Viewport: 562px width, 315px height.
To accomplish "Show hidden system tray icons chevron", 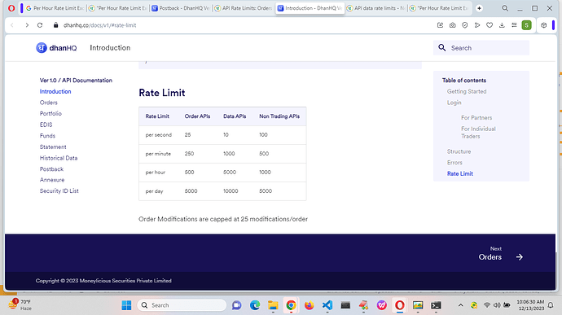I will click(x=460, y=305).
